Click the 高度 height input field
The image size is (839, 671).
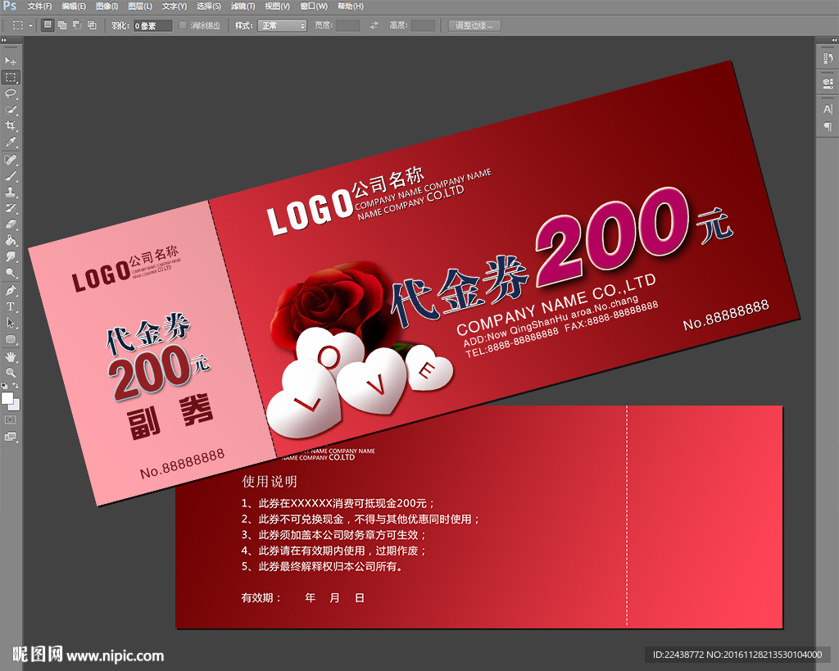423,25
